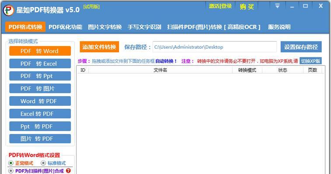Choose PDF 转 Ppt mode
Viewport: 331px width, 174px height.
coord(40,76)
